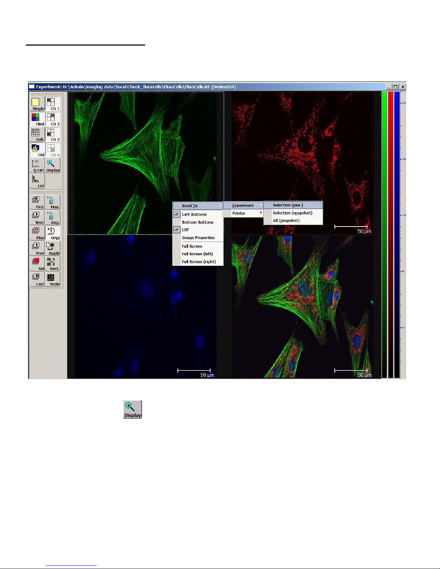Choose Selection (snapshot) option
Viewport: 440px width, 569px height.
tap(293, 213)
